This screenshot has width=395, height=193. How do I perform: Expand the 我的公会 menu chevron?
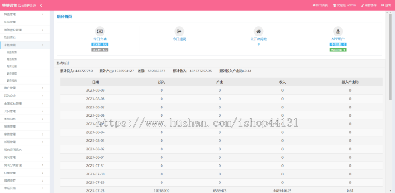[x=43, y=96]
